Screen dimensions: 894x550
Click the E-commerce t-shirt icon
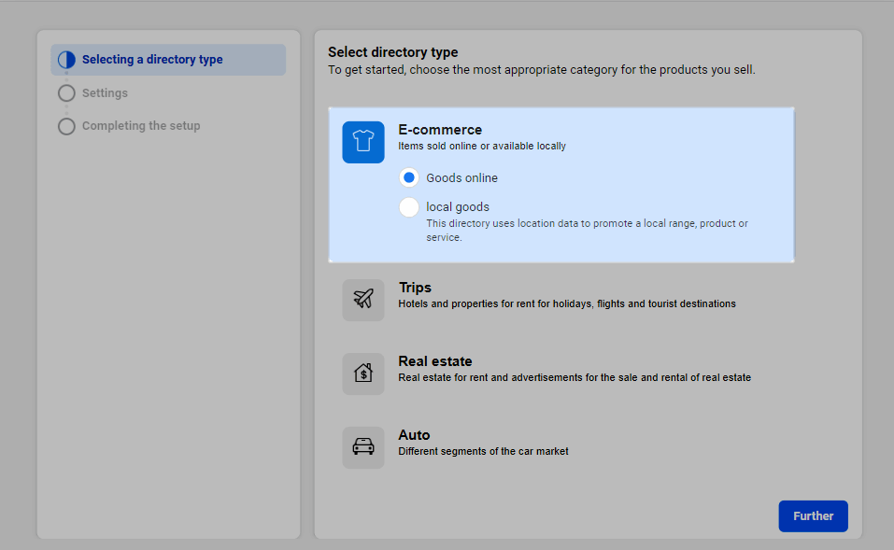[362, 142]
